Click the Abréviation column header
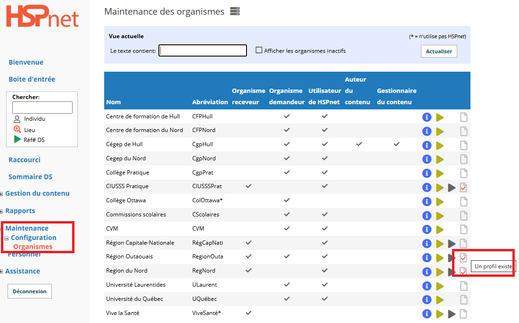Viewport: 519px width, 323px height. [210, 102]
